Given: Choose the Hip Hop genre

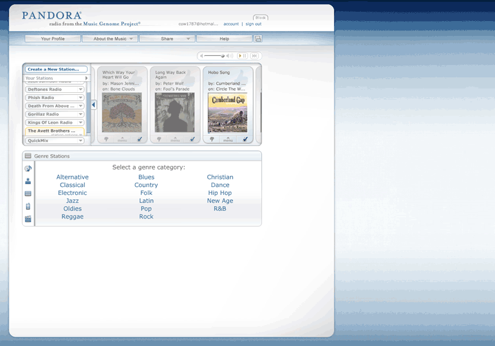Looking at the screenshot, I should click(220, 193).
